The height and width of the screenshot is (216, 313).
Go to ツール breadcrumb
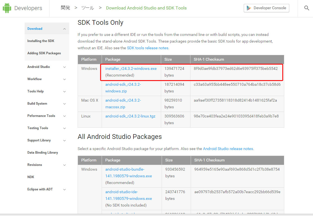[x=88, y=8]
